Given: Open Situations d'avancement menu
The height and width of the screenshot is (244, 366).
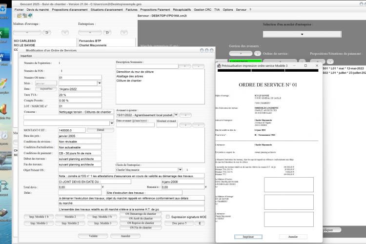Looking at the screenshot, I should (x=106, y=10).
